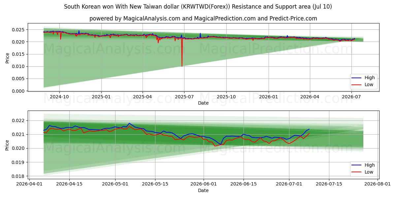Click the 2025-07 x-axis label

pos(184,97)
